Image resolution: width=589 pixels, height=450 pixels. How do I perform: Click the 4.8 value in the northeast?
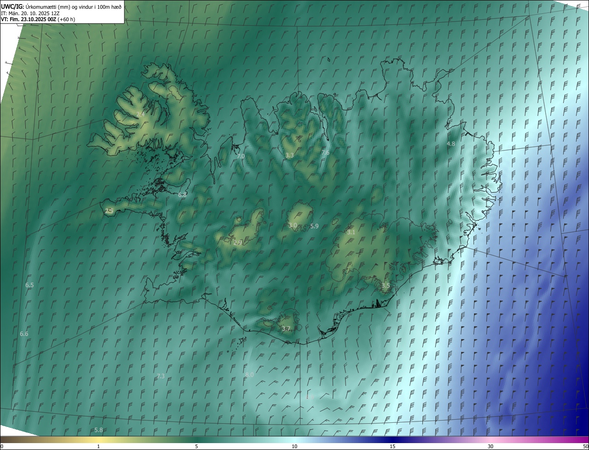pyautogui.click(x=451, y=144)
